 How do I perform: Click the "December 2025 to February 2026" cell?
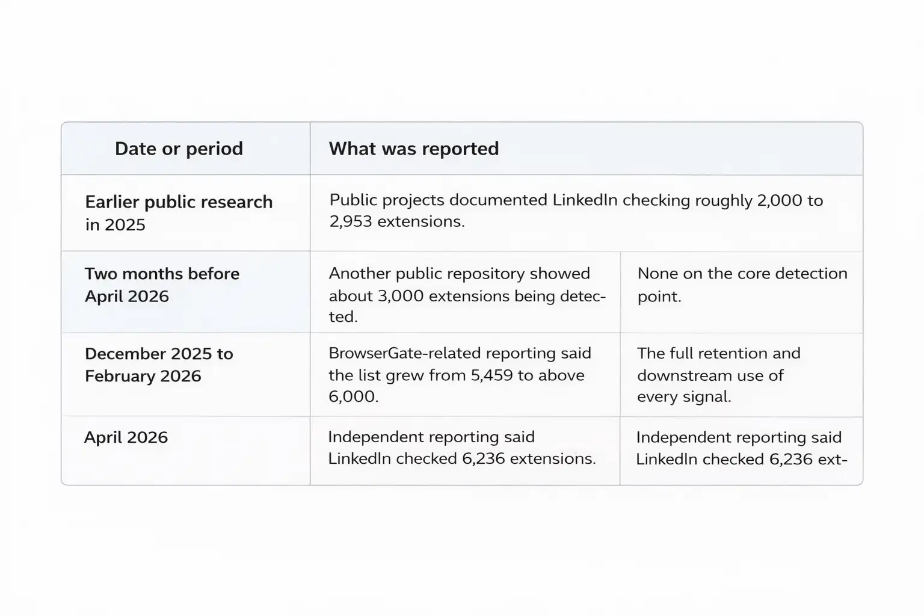pos(159,365)
